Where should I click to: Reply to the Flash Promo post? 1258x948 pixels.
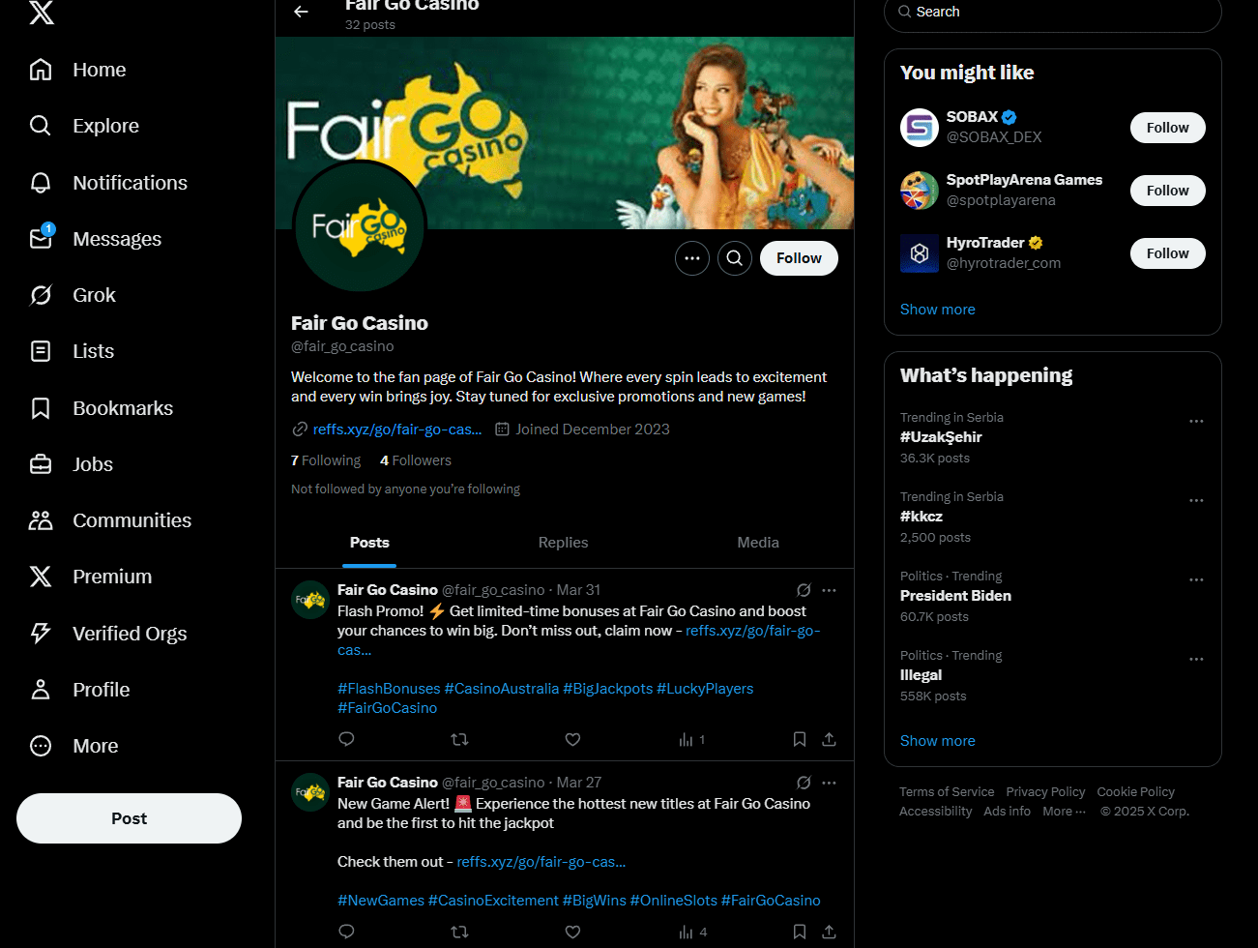point(347,739)
